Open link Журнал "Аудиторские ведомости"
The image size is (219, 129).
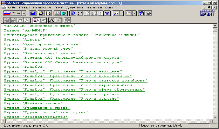point(42,44)
